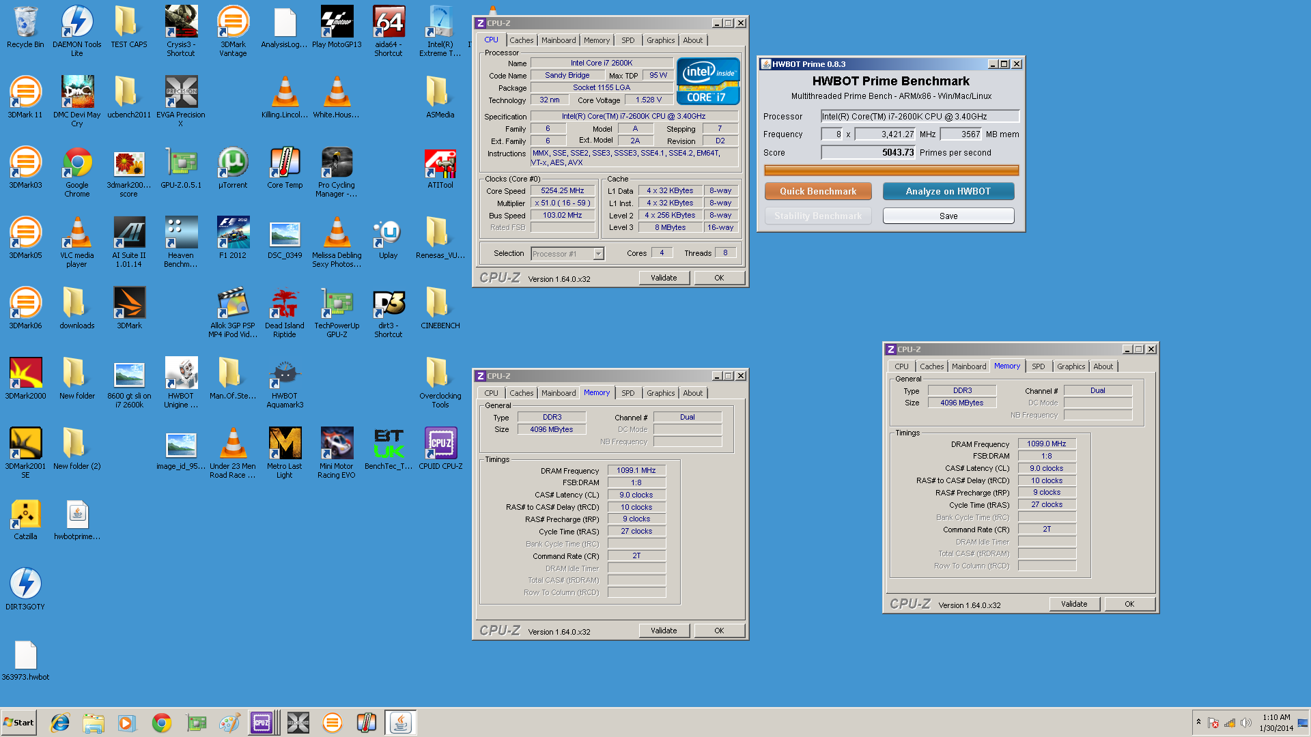Open TechPowerUp GPU-Z icon

coord(337,312)
